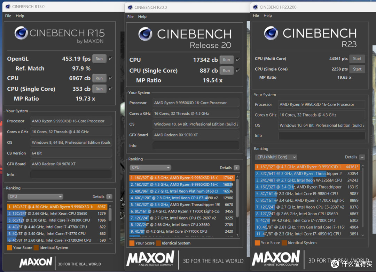376x272 pixels.
Task: Toggle CPU (Single Core) checkbox in R20
Action: pyautogui.click(x=238, y=71)
